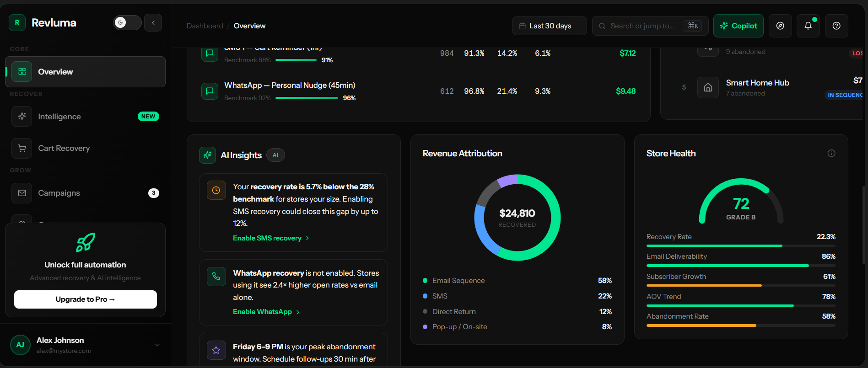Image resolution: width=868 pixels, height=368 pixels.
Task: Click the "Email Sequence" legend label
Action: 458,281
